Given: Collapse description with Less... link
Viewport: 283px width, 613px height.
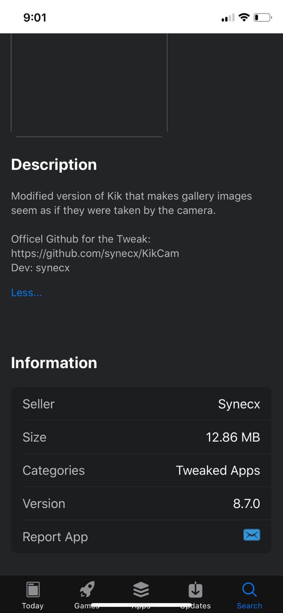Looking at the screenshot, I should click(26, 293).
